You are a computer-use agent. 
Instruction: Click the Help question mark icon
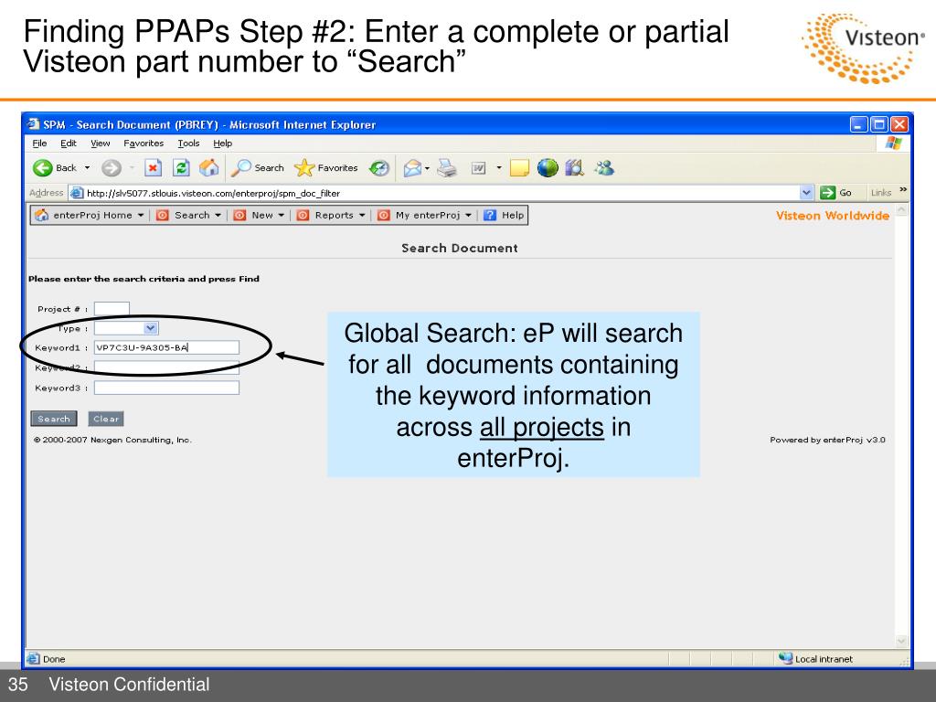point(490,216)
